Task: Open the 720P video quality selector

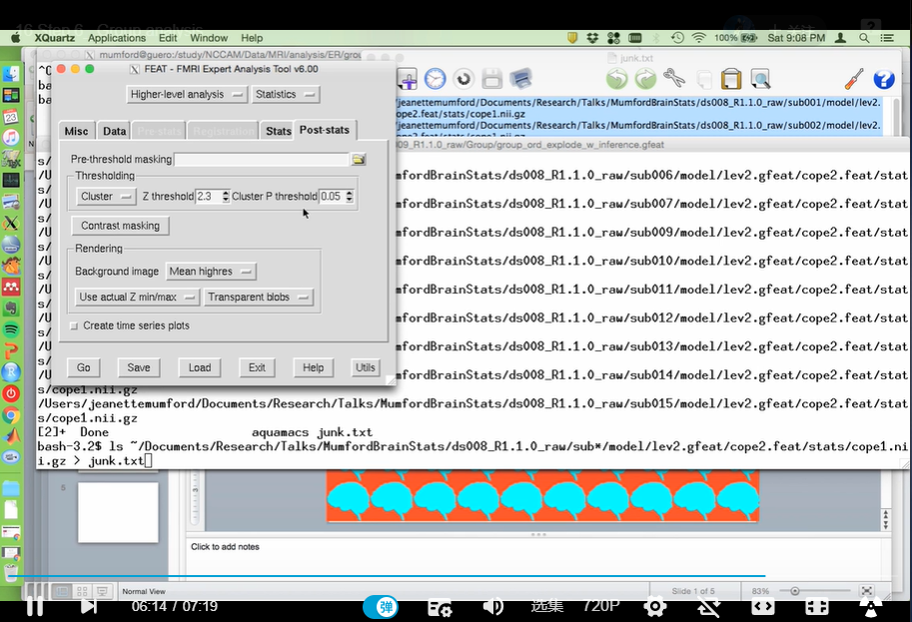Action: point(600,606)
